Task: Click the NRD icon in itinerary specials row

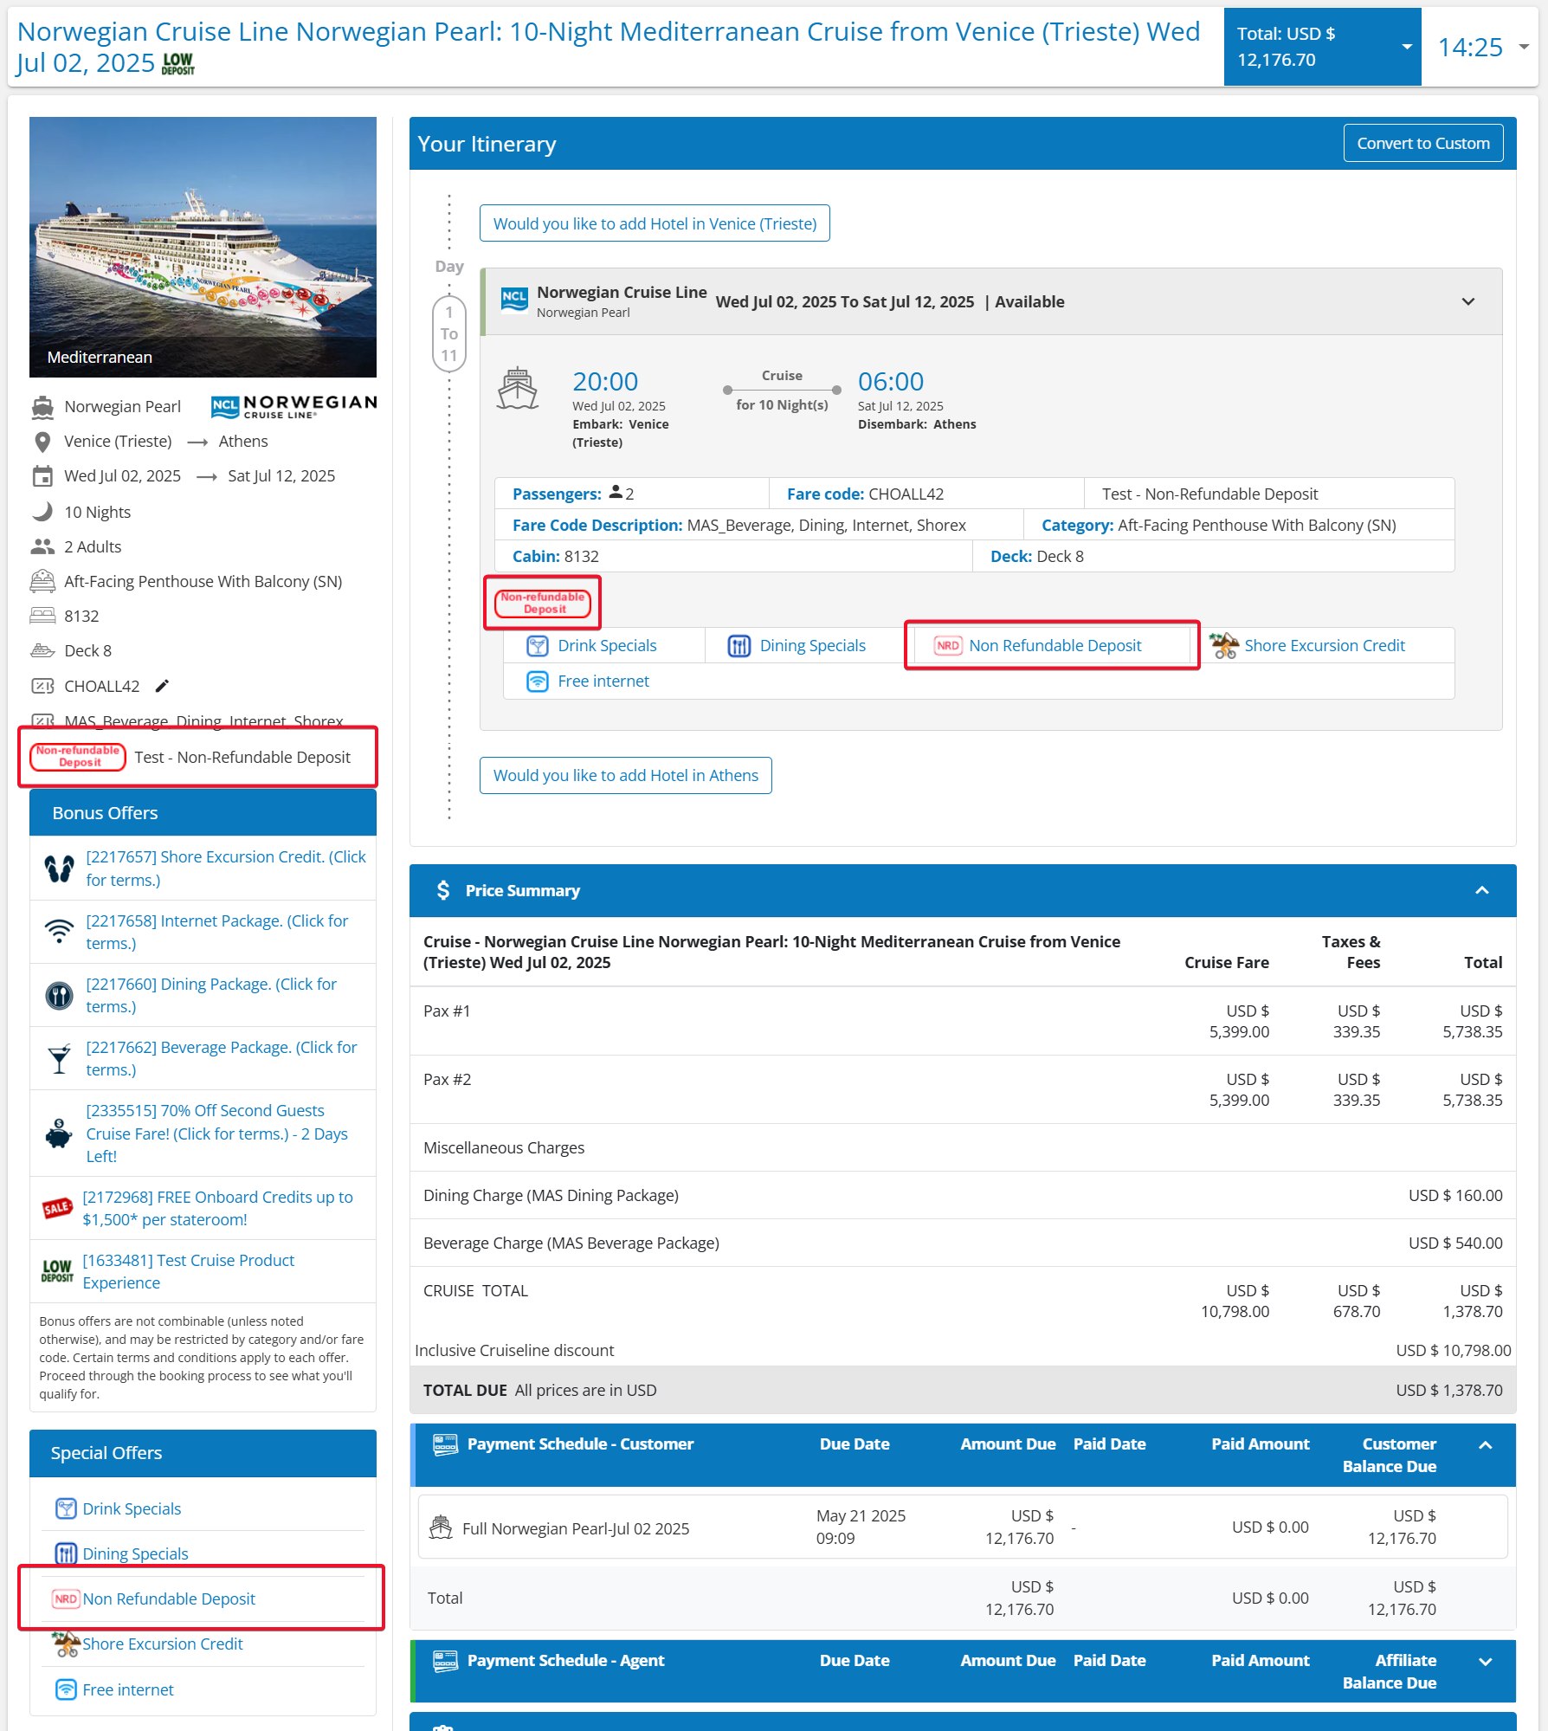Action: [948, 646]
